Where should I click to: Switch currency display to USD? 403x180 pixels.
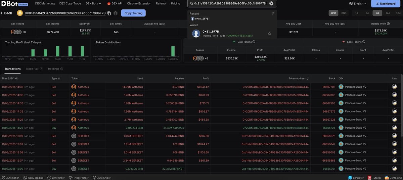333,13
